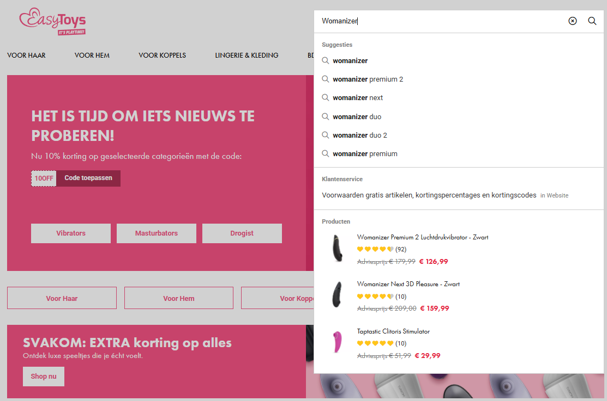Click the outlined 'Voor Hem' button
This screenshot has width=607, height=401.
click(x=179, y=298)
